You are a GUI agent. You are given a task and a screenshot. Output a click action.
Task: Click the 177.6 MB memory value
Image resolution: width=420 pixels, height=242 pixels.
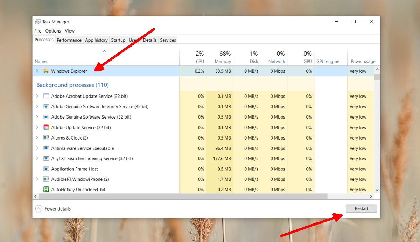[x=222, y=158]
